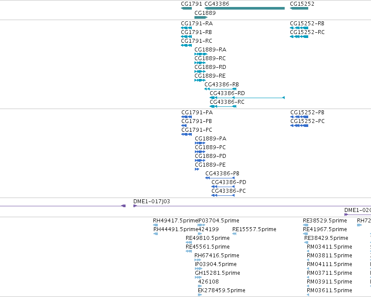Click the DME1-017J03 feature label
The height and width of the screenshot is (297, 371).
[152, 201]
